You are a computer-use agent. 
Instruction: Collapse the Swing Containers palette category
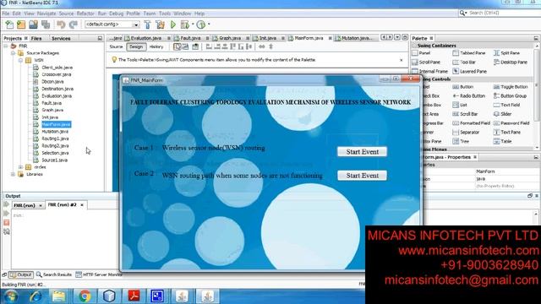(414, 46)
